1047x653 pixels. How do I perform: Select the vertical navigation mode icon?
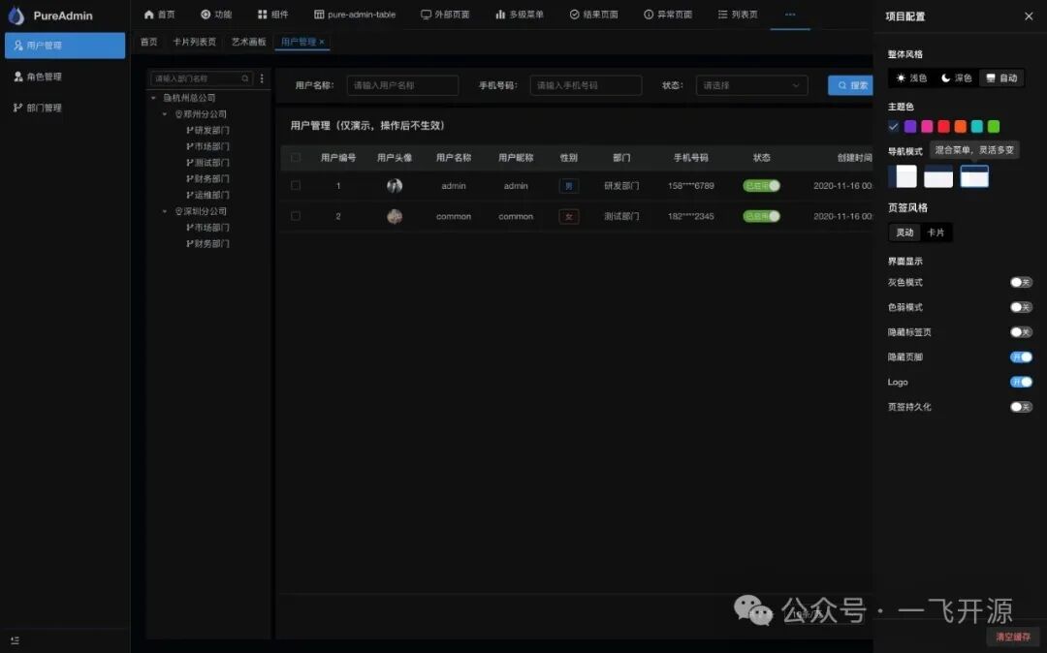(904, 176)
